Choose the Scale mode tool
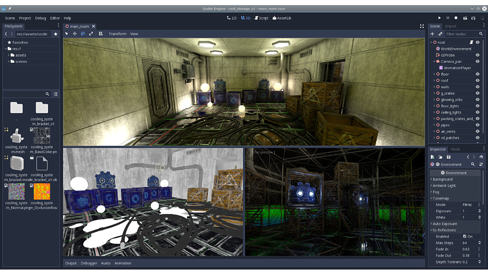Image resolution: width=488 pixels, height=275 pixels. tap(91, 34)
